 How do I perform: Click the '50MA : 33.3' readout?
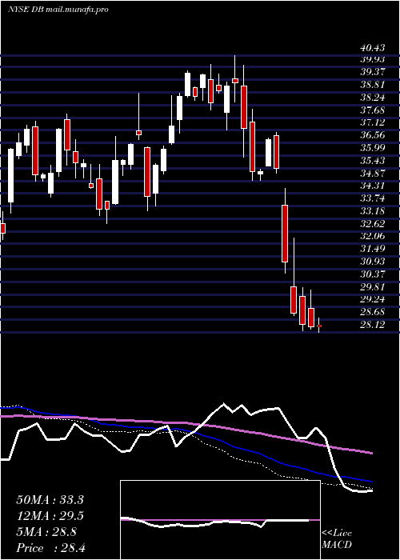pyautogui.click(x=50, y=500)
